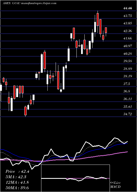
Task: Click the last red candlestick on the right
Action: pos(106,30)
